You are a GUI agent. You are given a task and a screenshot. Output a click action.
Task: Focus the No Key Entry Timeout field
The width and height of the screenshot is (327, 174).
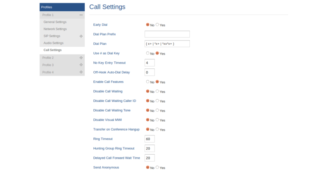click(x=149, y=63)
